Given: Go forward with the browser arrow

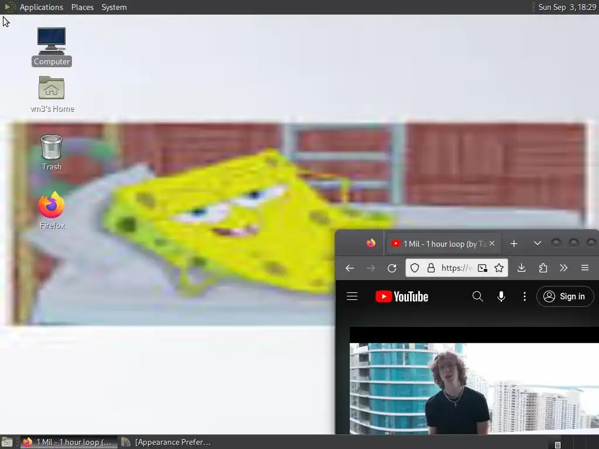Looking at the screenshot, I should click(x=370, y=268).
